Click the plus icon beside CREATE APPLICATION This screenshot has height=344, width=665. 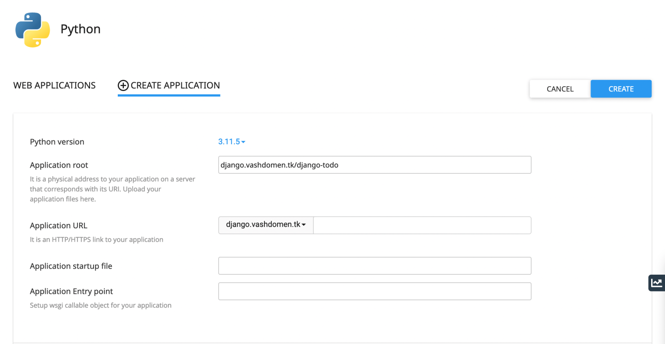[x=123, y=85]
